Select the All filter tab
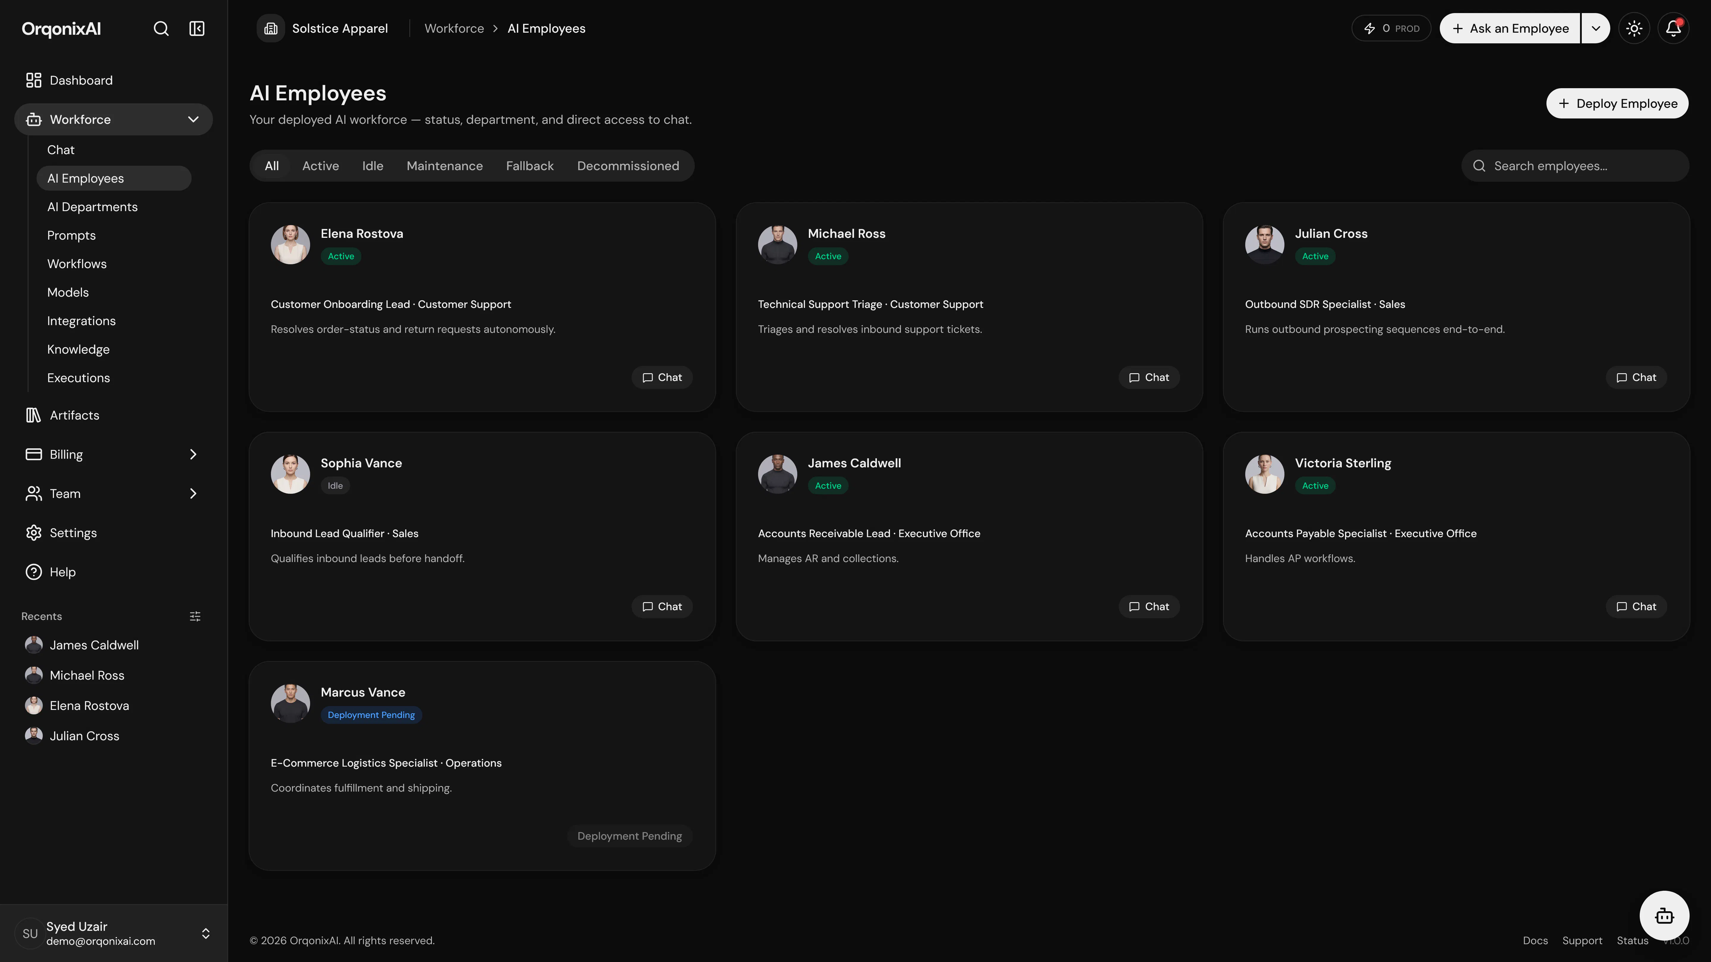This screenshot has width=1711, height=962. 272,166
